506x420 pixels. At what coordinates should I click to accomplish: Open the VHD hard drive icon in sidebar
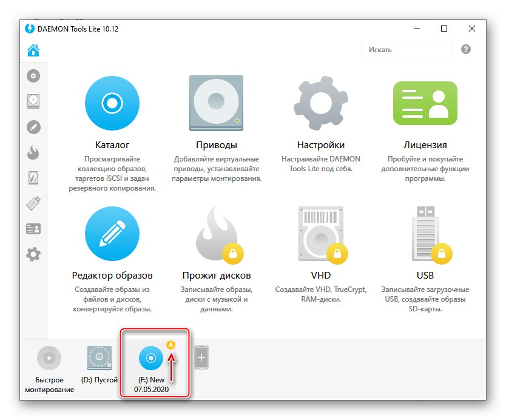(33, 178)
